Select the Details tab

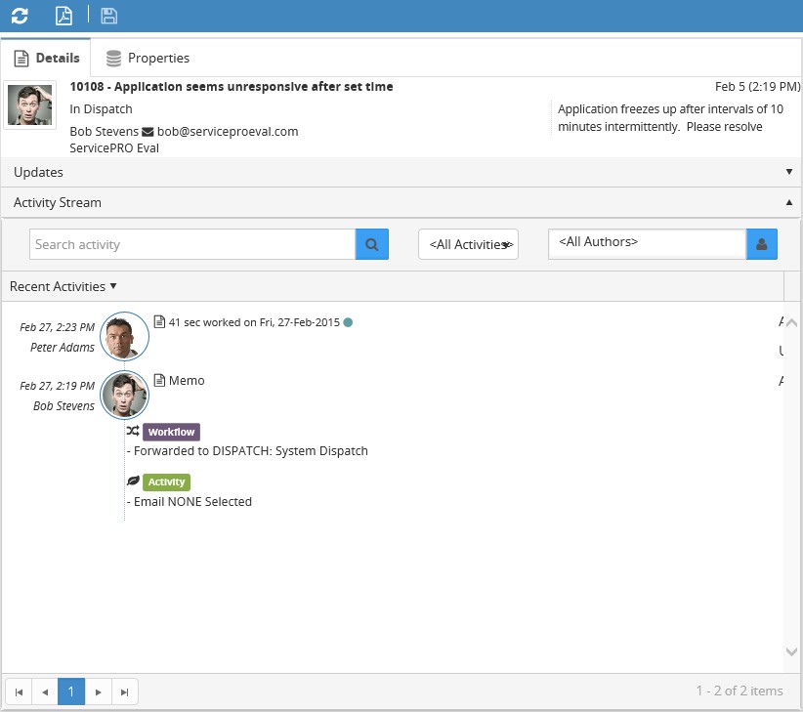(46, 59)
